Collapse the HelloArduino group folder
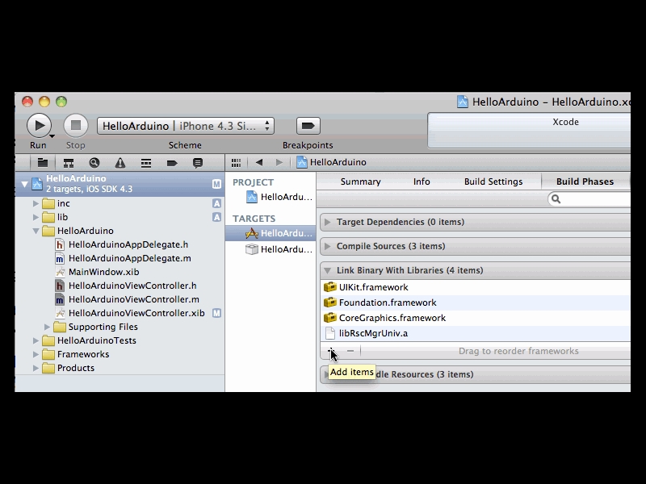This screenshot has height=484, width=646. click(x=36, y=231)
